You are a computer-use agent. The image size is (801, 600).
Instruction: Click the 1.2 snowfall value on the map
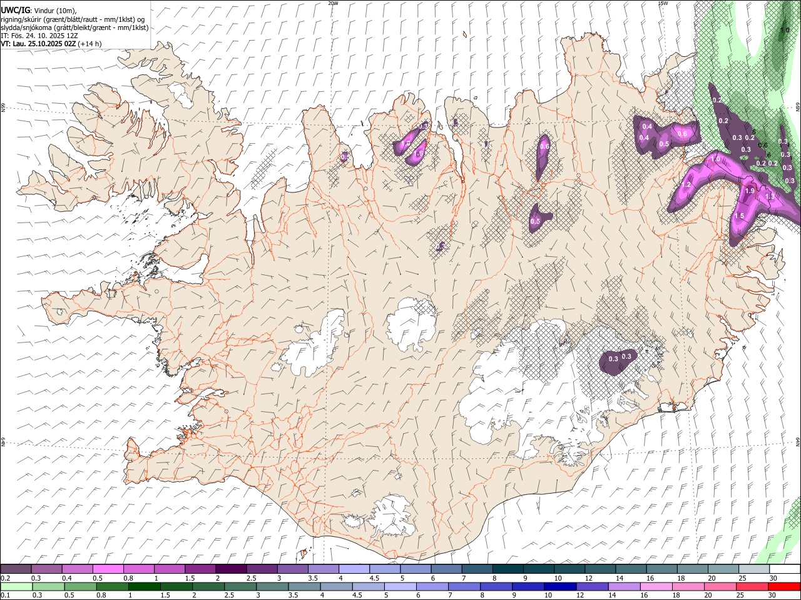point(686,185)
